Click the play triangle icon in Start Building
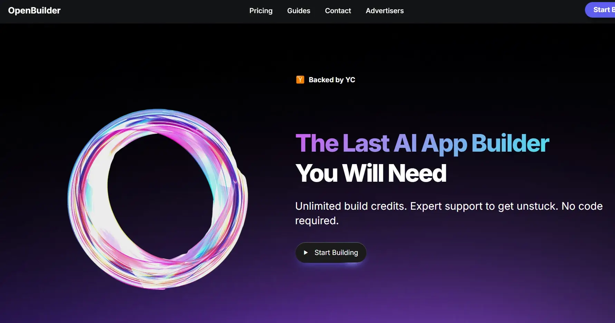 [x=306, y=253]
